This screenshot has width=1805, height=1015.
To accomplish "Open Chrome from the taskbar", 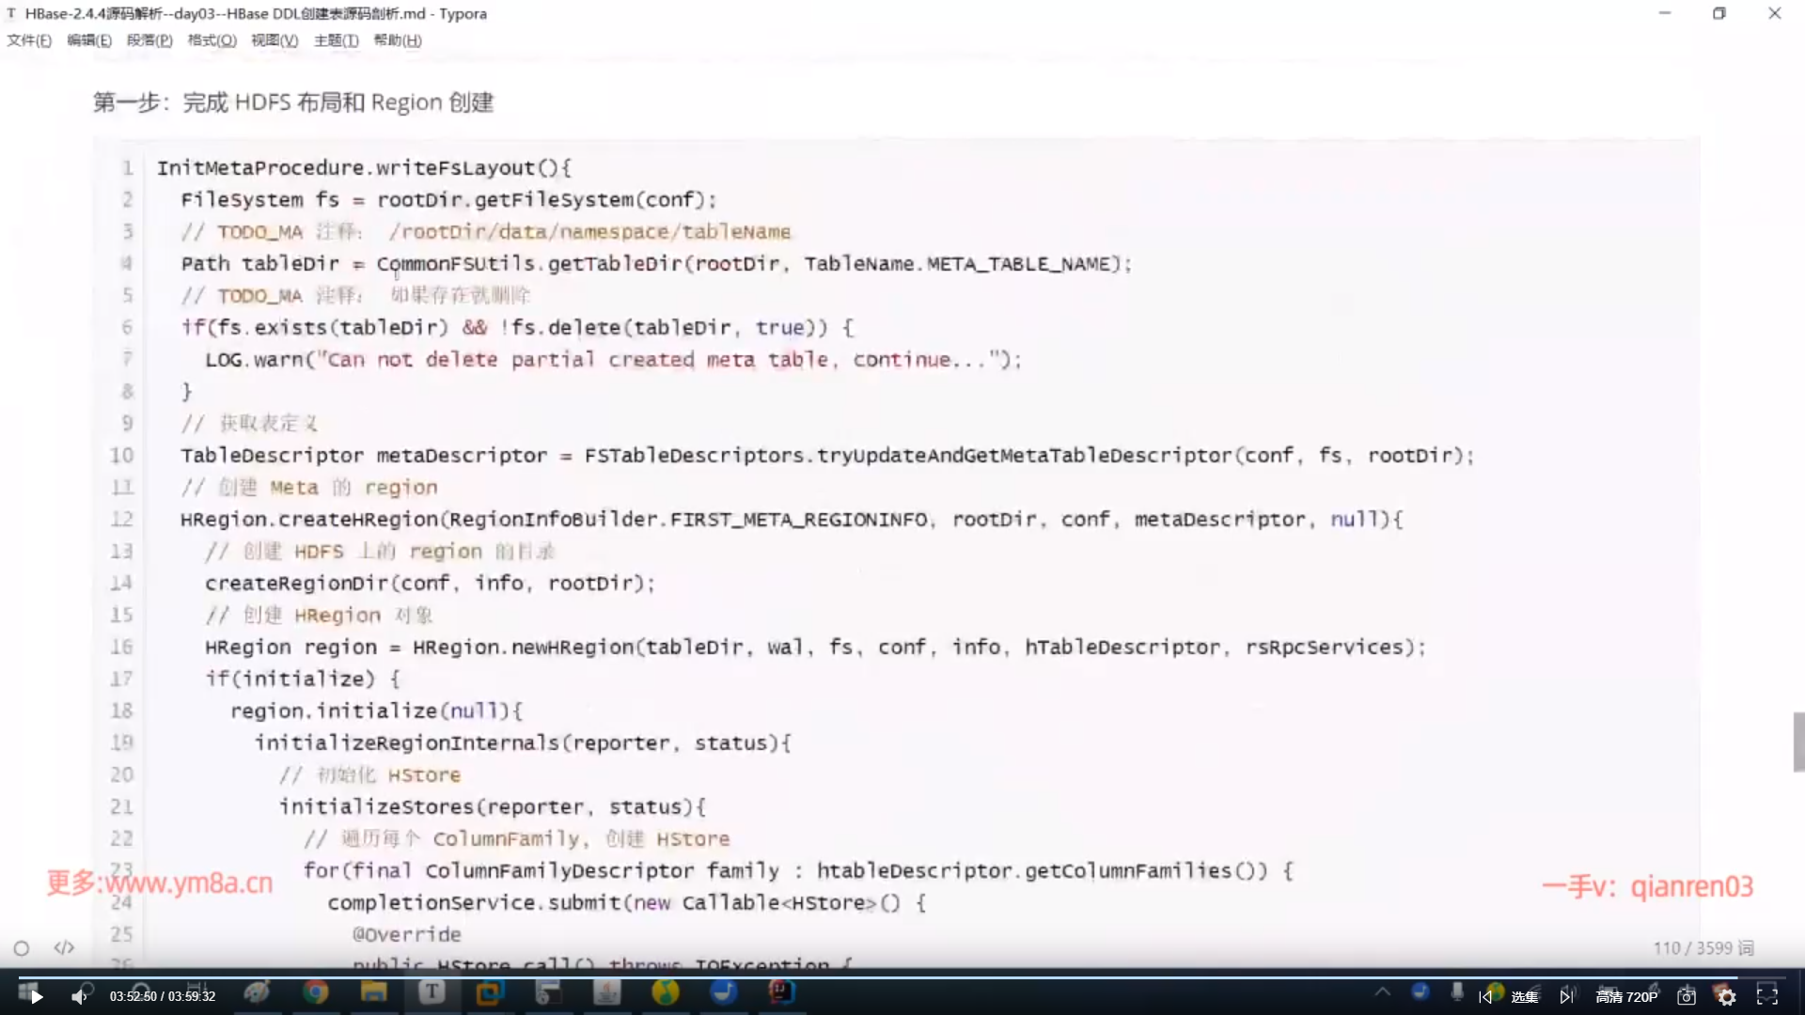I will click(316, 992).
